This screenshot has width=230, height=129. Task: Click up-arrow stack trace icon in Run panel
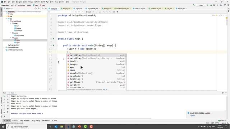[8, 96]
